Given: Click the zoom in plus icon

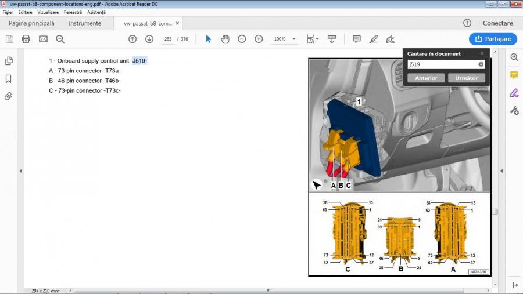Looking at the screenshot, I should (259, 39).
